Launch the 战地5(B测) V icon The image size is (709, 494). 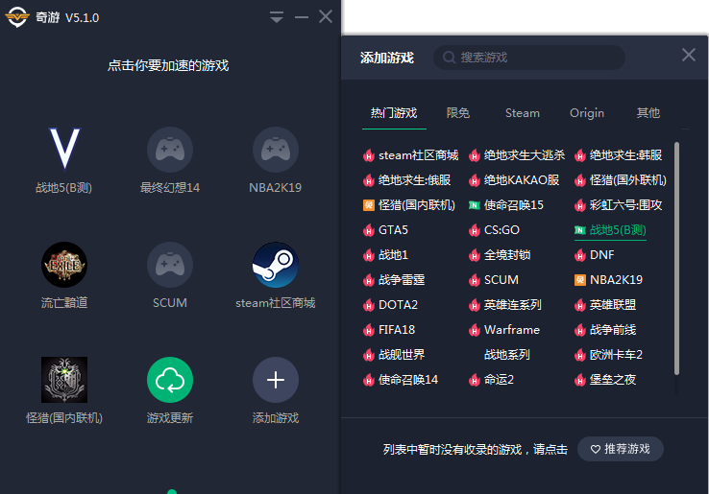click(x=64, y=149)
